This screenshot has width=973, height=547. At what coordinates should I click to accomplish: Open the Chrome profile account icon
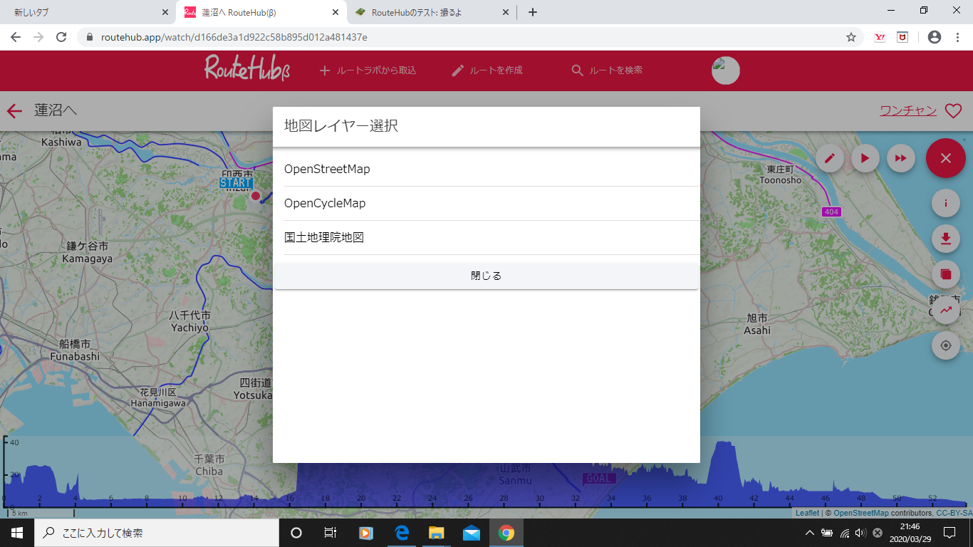coord(935,37)
